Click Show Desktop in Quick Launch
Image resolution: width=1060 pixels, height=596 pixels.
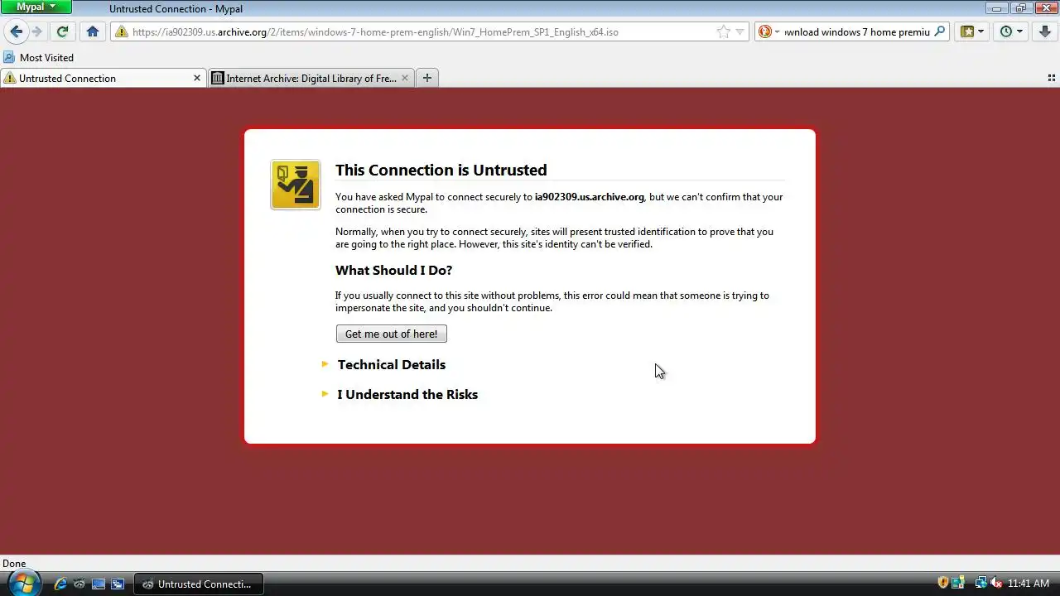point(99,584)
